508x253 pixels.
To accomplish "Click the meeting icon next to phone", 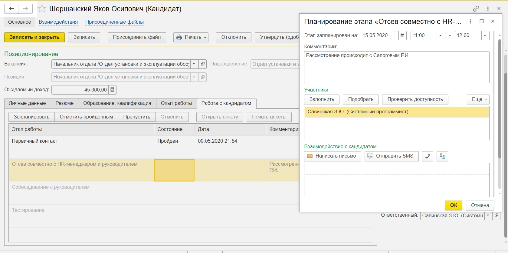I will point(442,156).
